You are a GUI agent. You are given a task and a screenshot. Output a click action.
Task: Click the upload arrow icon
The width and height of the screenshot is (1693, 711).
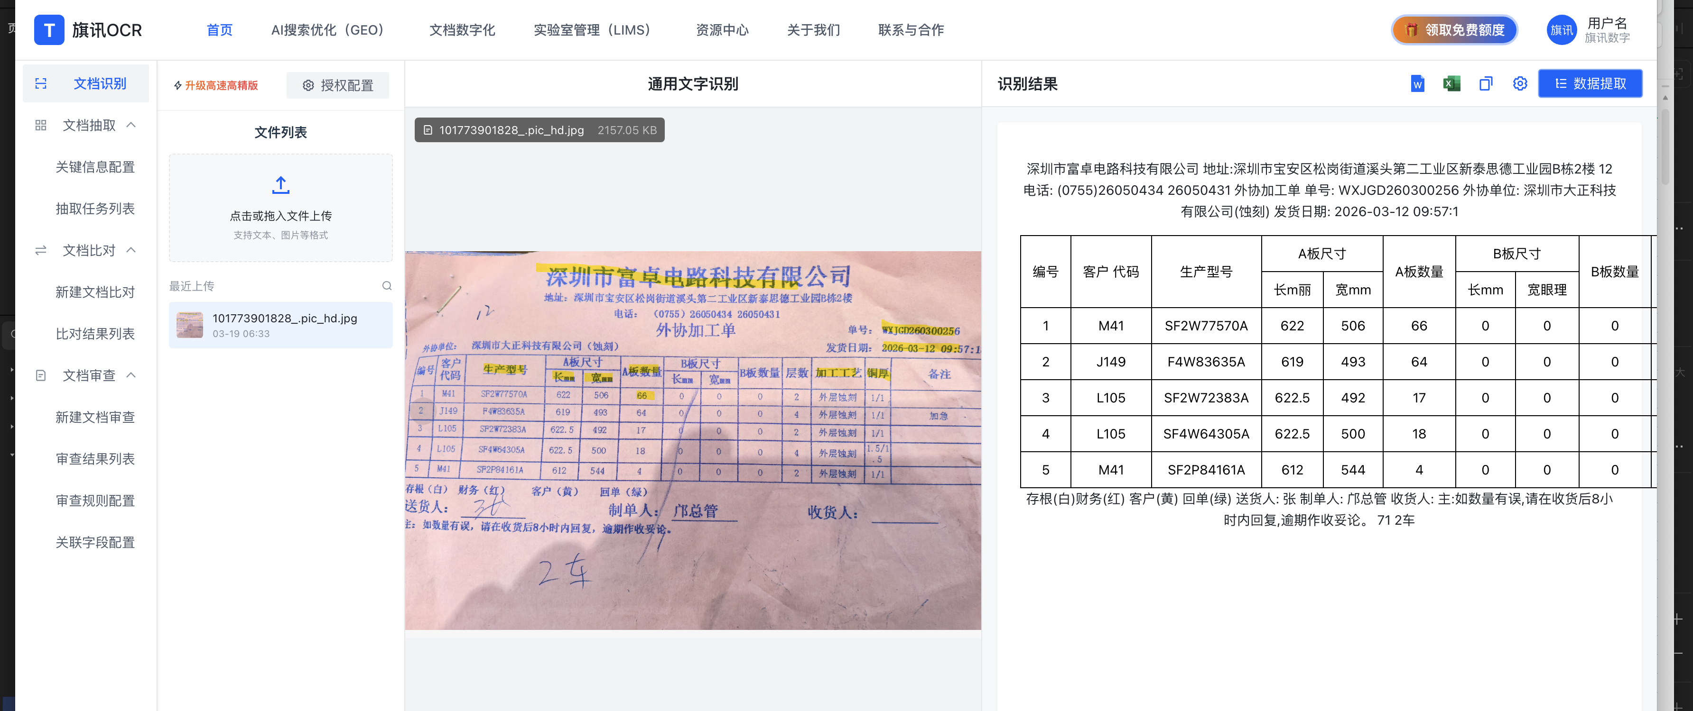pyautogui.click(x=280, y=185)
